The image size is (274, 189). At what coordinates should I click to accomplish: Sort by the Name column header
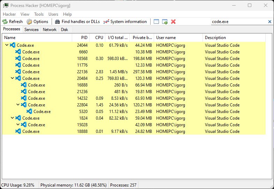pyautogui.click(x=37, y=38)
